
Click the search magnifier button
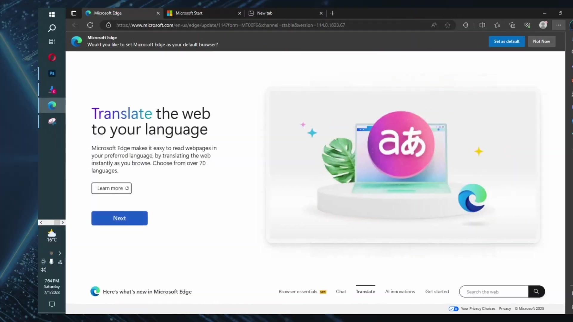click(536, 292)
